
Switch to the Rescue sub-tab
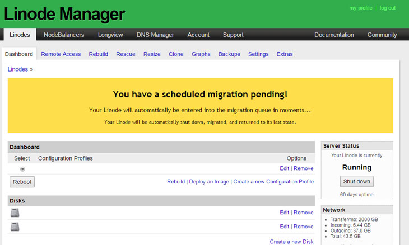[x=126, y=54]
